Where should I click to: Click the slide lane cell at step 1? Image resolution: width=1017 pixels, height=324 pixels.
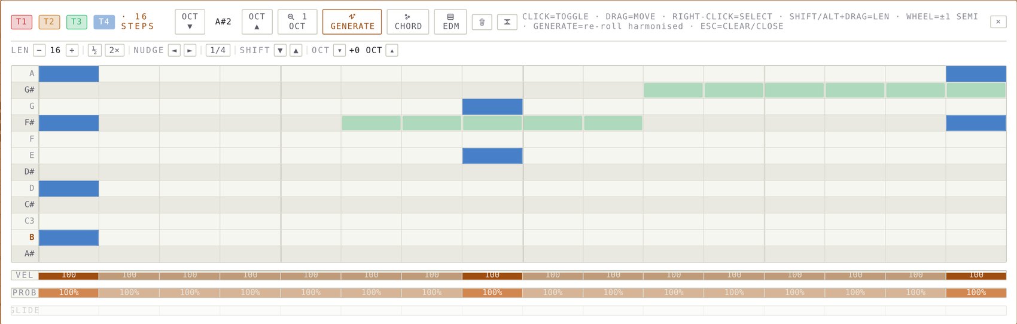pos(69,311)
